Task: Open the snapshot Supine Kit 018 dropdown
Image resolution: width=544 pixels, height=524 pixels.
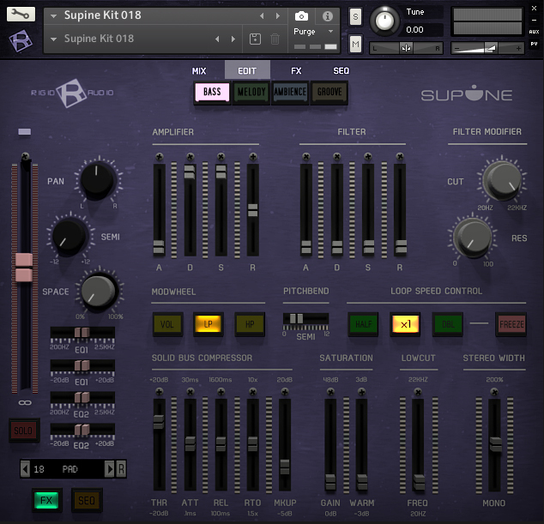Action: tap(54, 39)
